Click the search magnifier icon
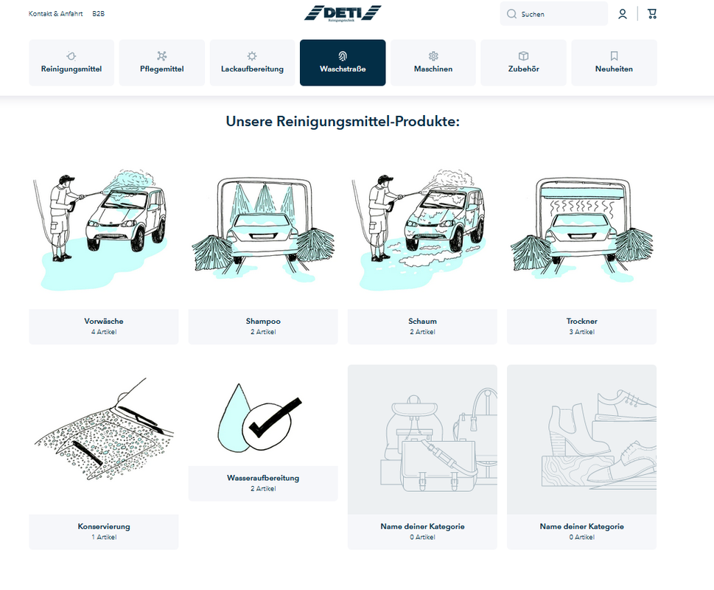Viewport: 714px width, 590px height. click(512, 14)
